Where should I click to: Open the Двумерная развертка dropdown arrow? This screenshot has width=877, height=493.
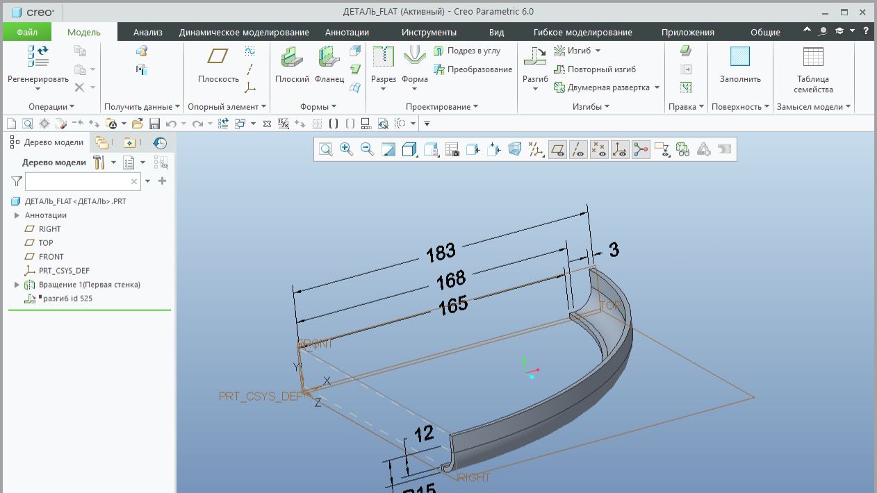657,87
